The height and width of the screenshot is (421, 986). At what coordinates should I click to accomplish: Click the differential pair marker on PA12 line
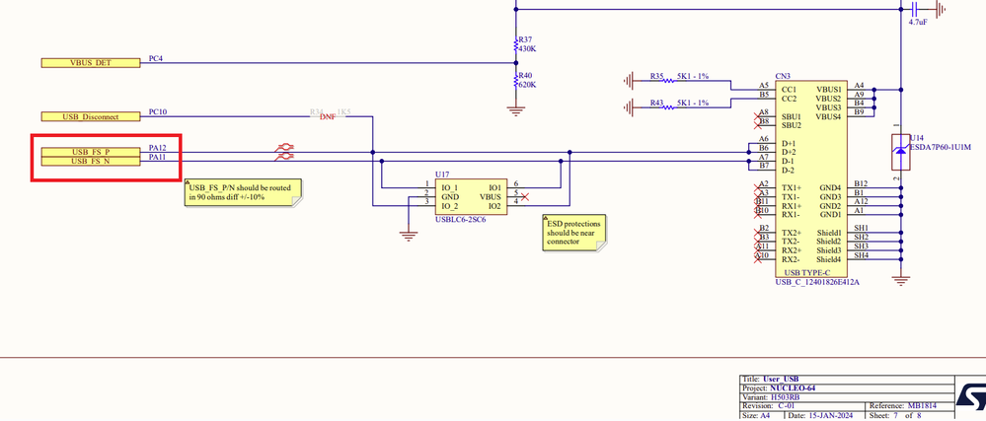285,148
